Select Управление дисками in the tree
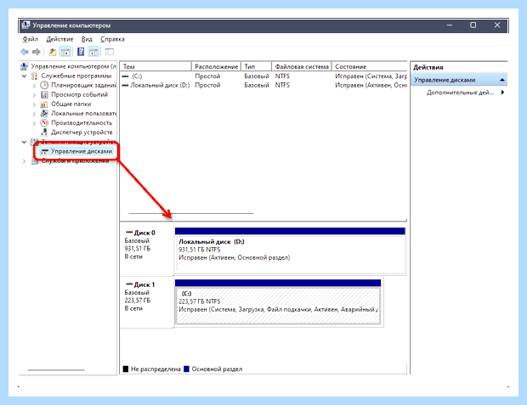The image size is (527, 405). point(82,151)
